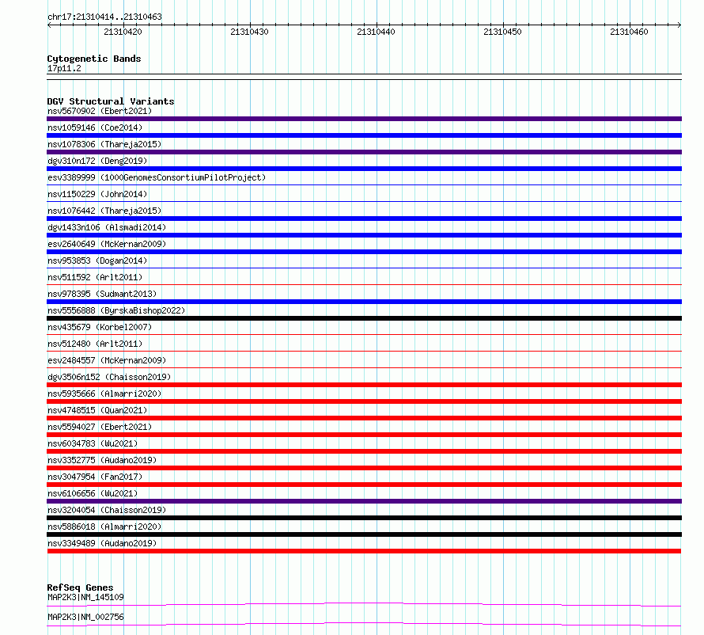Open nsv4748515 (Quan2021) variant
Screen dimensions: 704x635
[97, 410]
